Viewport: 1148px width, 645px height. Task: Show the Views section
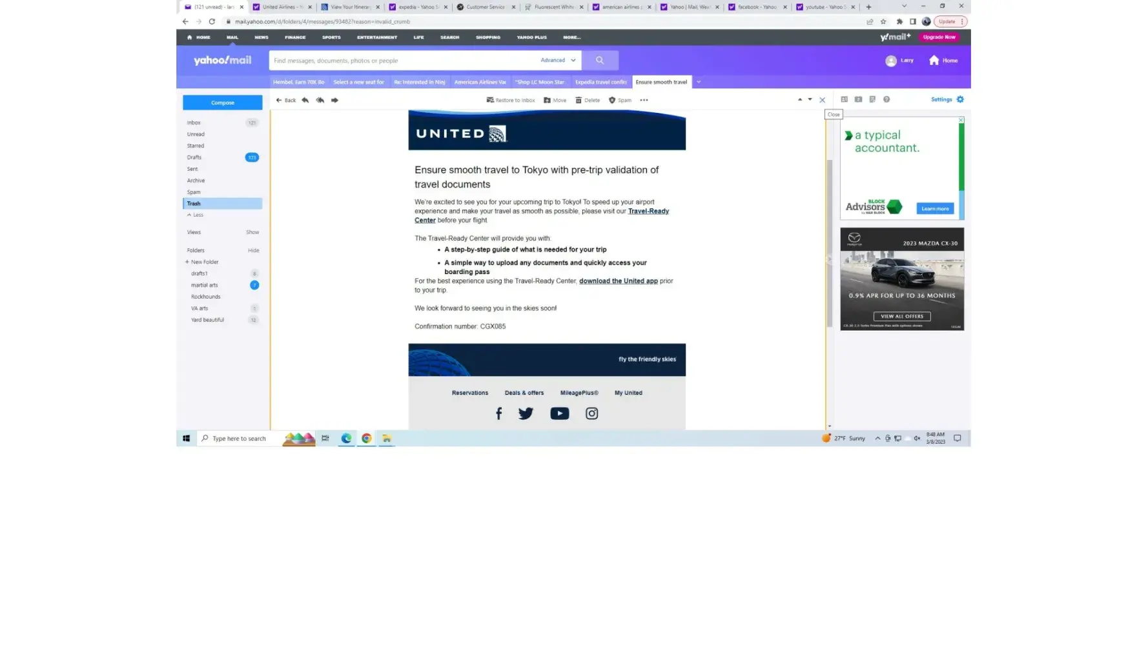pos(252,232)
